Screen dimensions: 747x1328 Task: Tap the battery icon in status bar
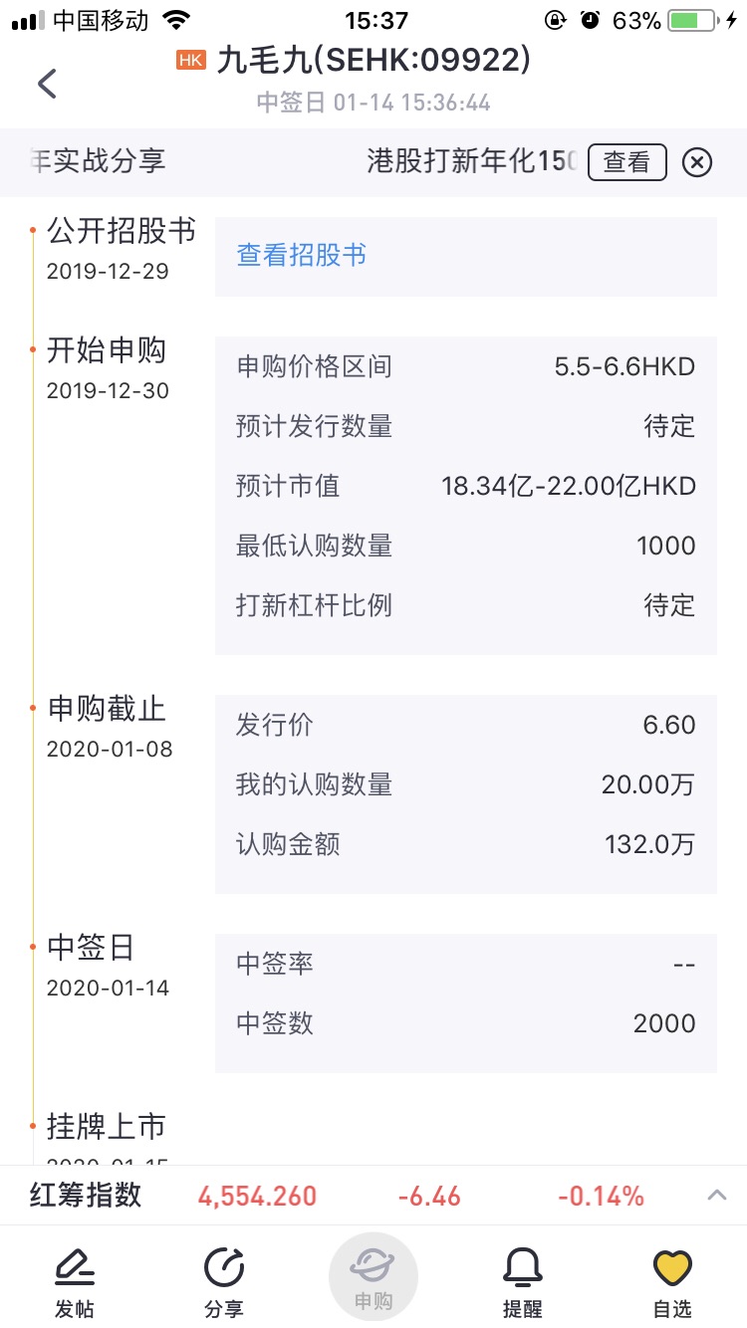(696, 20)
